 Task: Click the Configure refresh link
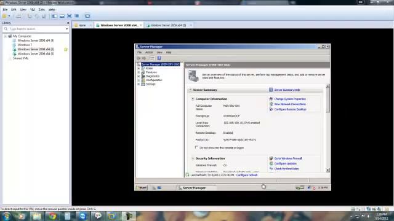coord(247,175)
